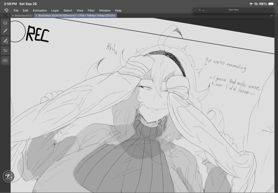Screen dimensions: 278x193
Task: Expand left palette dock double chevron
Action: tap(2, 16)
